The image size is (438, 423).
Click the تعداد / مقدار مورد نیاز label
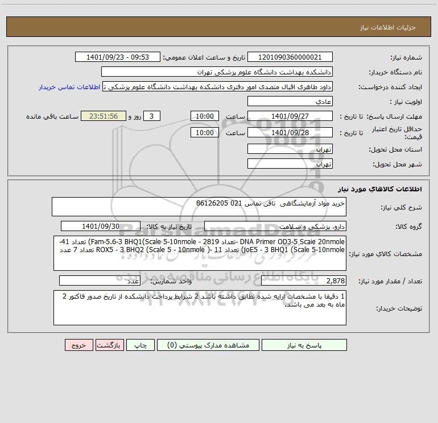(x=390, y=281)
